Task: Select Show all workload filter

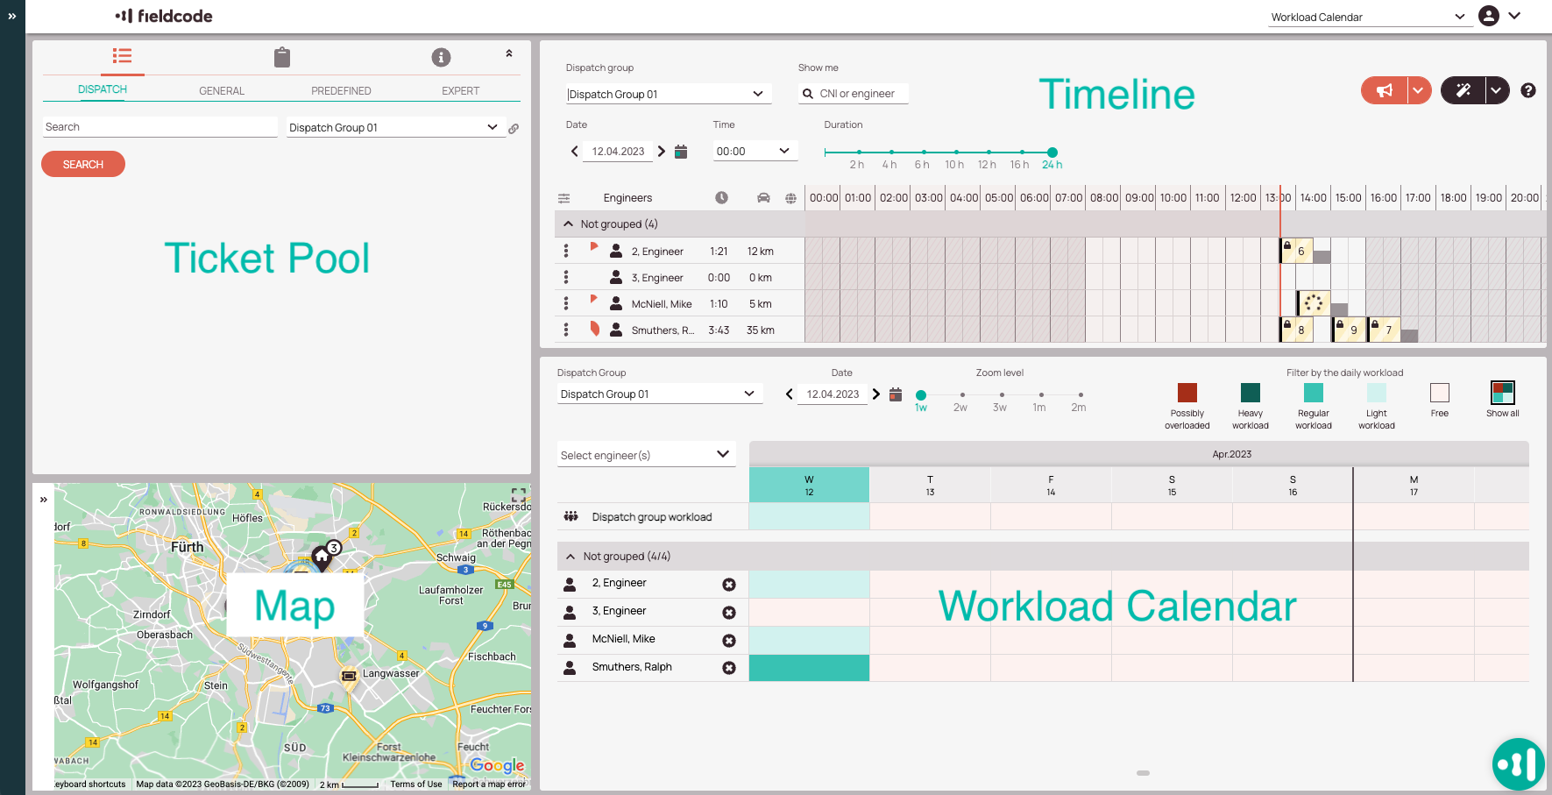Action: [1502, 393]
